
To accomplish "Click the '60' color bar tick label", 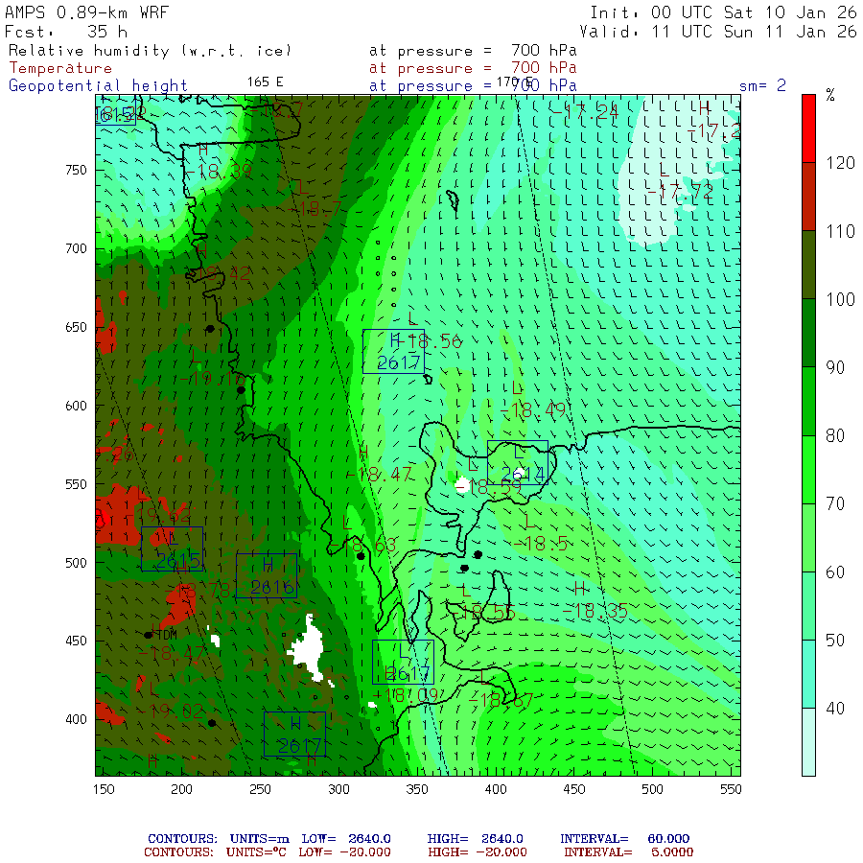I will tap(835, 572).
